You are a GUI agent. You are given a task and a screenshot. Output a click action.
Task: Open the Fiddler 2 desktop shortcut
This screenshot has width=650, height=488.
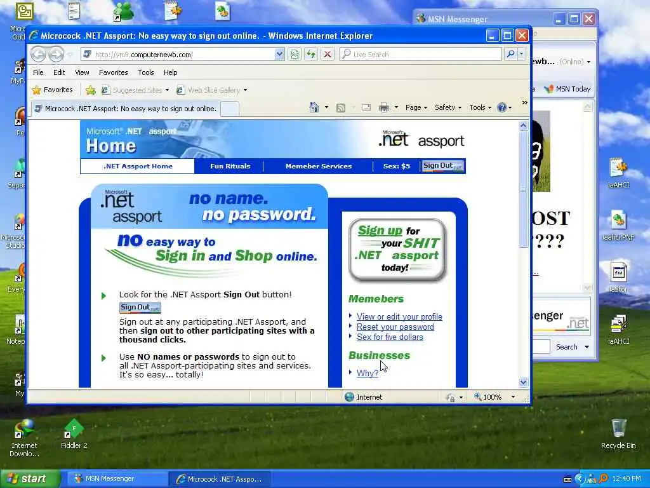click(74, 434)
